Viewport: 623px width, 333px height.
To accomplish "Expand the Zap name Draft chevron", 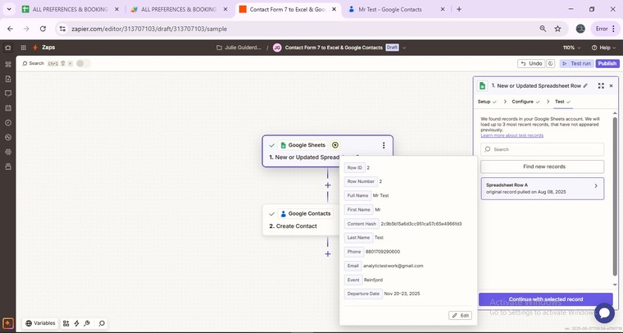I will [x=404, y=48].
